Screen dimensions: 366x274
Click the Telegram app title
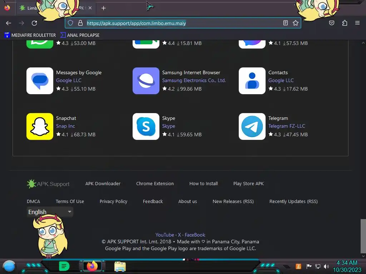click(x=278, y=118)
